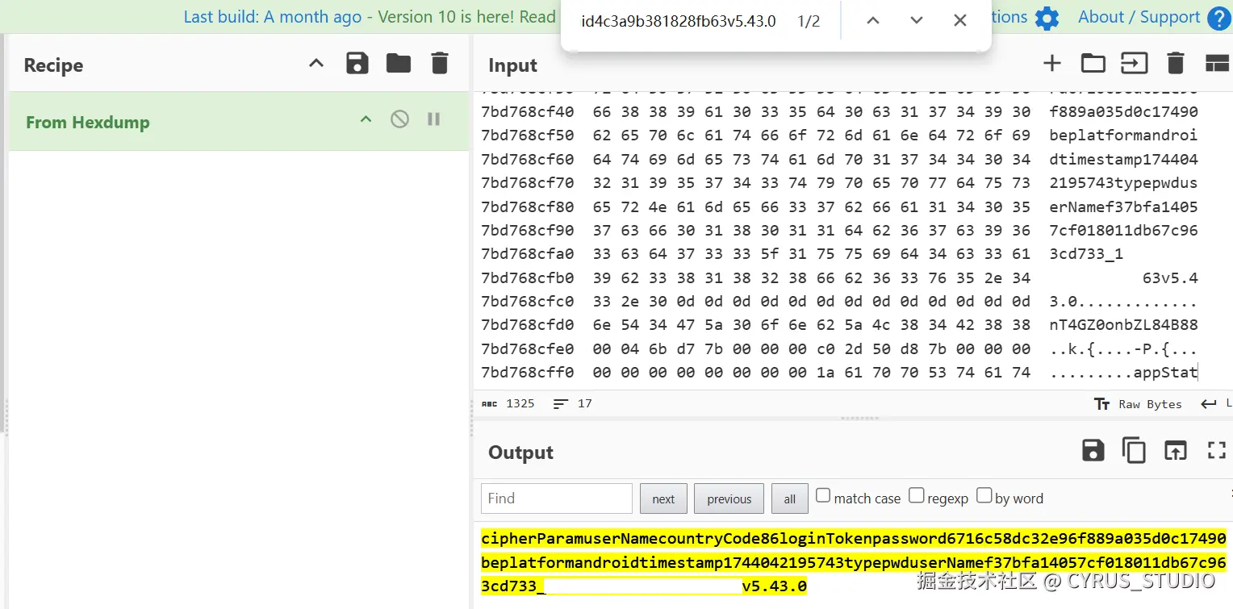Clear input and output trash icon

click(x=1176, y=64)
